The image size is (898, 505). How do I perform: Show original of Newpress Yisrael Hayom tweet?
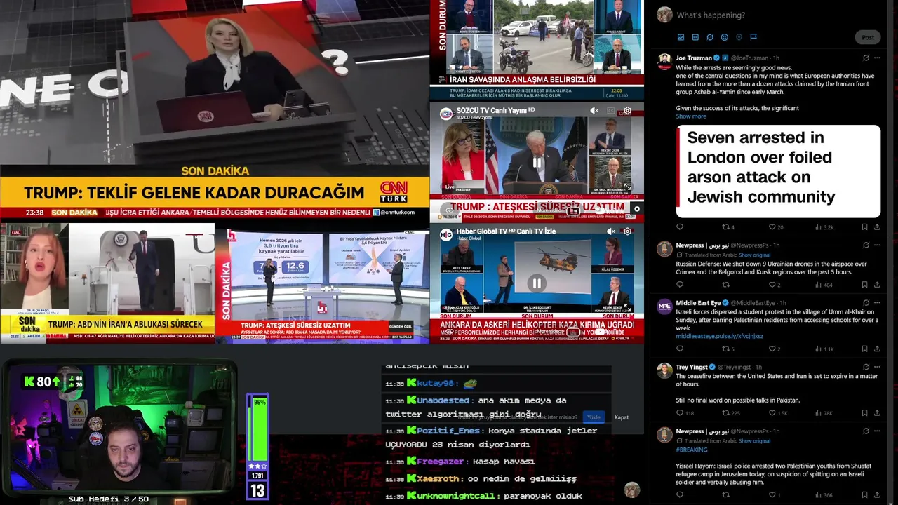754,440
